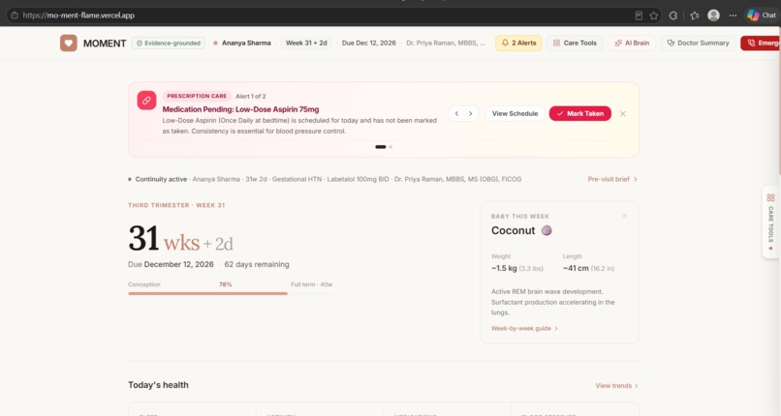This screenshot has width=781, height=416.
Task: Click the Evidence-grounded badge
Action: coord(169,44)
